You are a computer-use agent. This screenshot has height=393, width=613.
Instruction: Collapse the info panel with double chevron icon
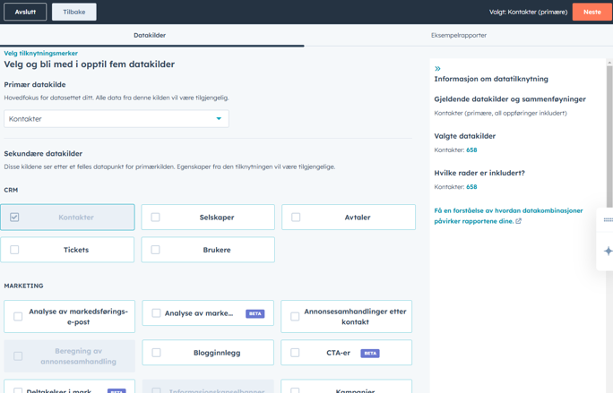pos(437,69)
